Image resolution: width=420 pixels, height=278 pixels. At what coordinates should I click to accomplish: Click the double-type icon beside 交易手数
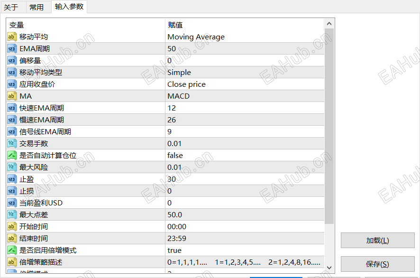(12, 143)
